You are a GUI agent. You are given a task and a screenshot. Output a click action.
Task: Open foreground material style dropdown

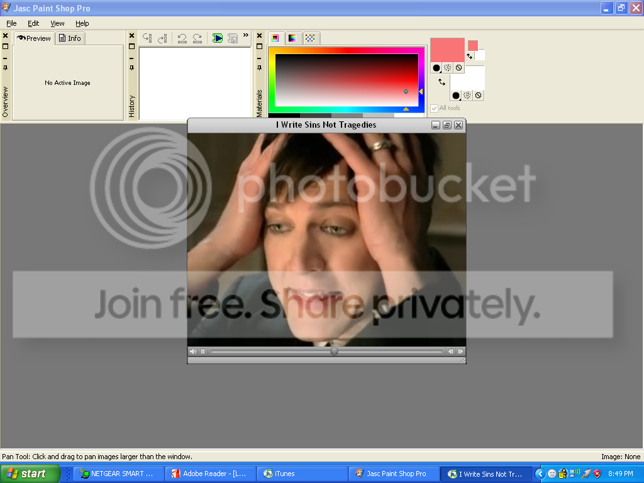point(436,68)
